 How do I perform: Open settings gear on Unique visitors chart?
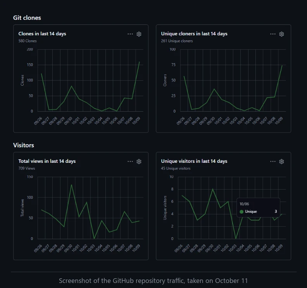281,162
